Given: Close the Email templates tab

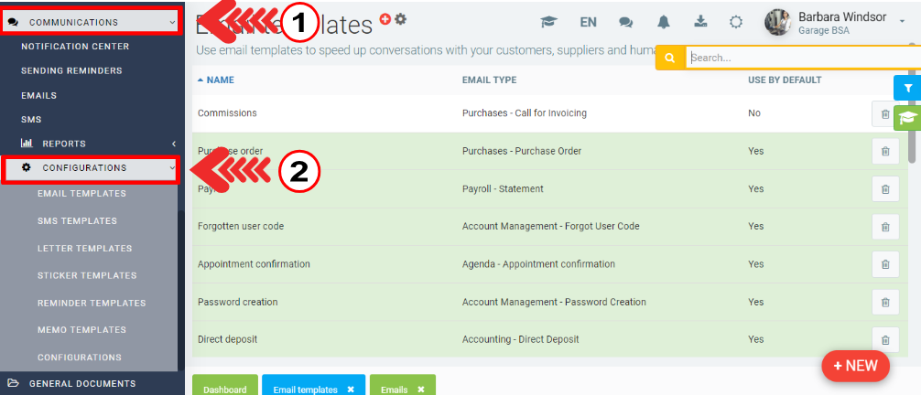Looking at the screenshot, I should coord(351,390).
